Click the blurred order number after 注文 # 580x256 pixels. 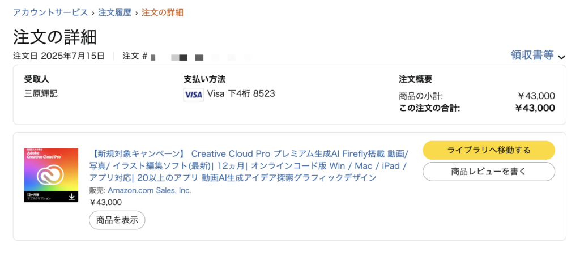tap(202, 57)
